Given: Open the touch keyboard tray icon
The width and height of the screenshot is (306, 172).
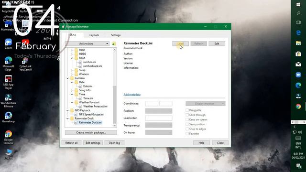Looking at the screenshot, I should click(x=298, y=138).
